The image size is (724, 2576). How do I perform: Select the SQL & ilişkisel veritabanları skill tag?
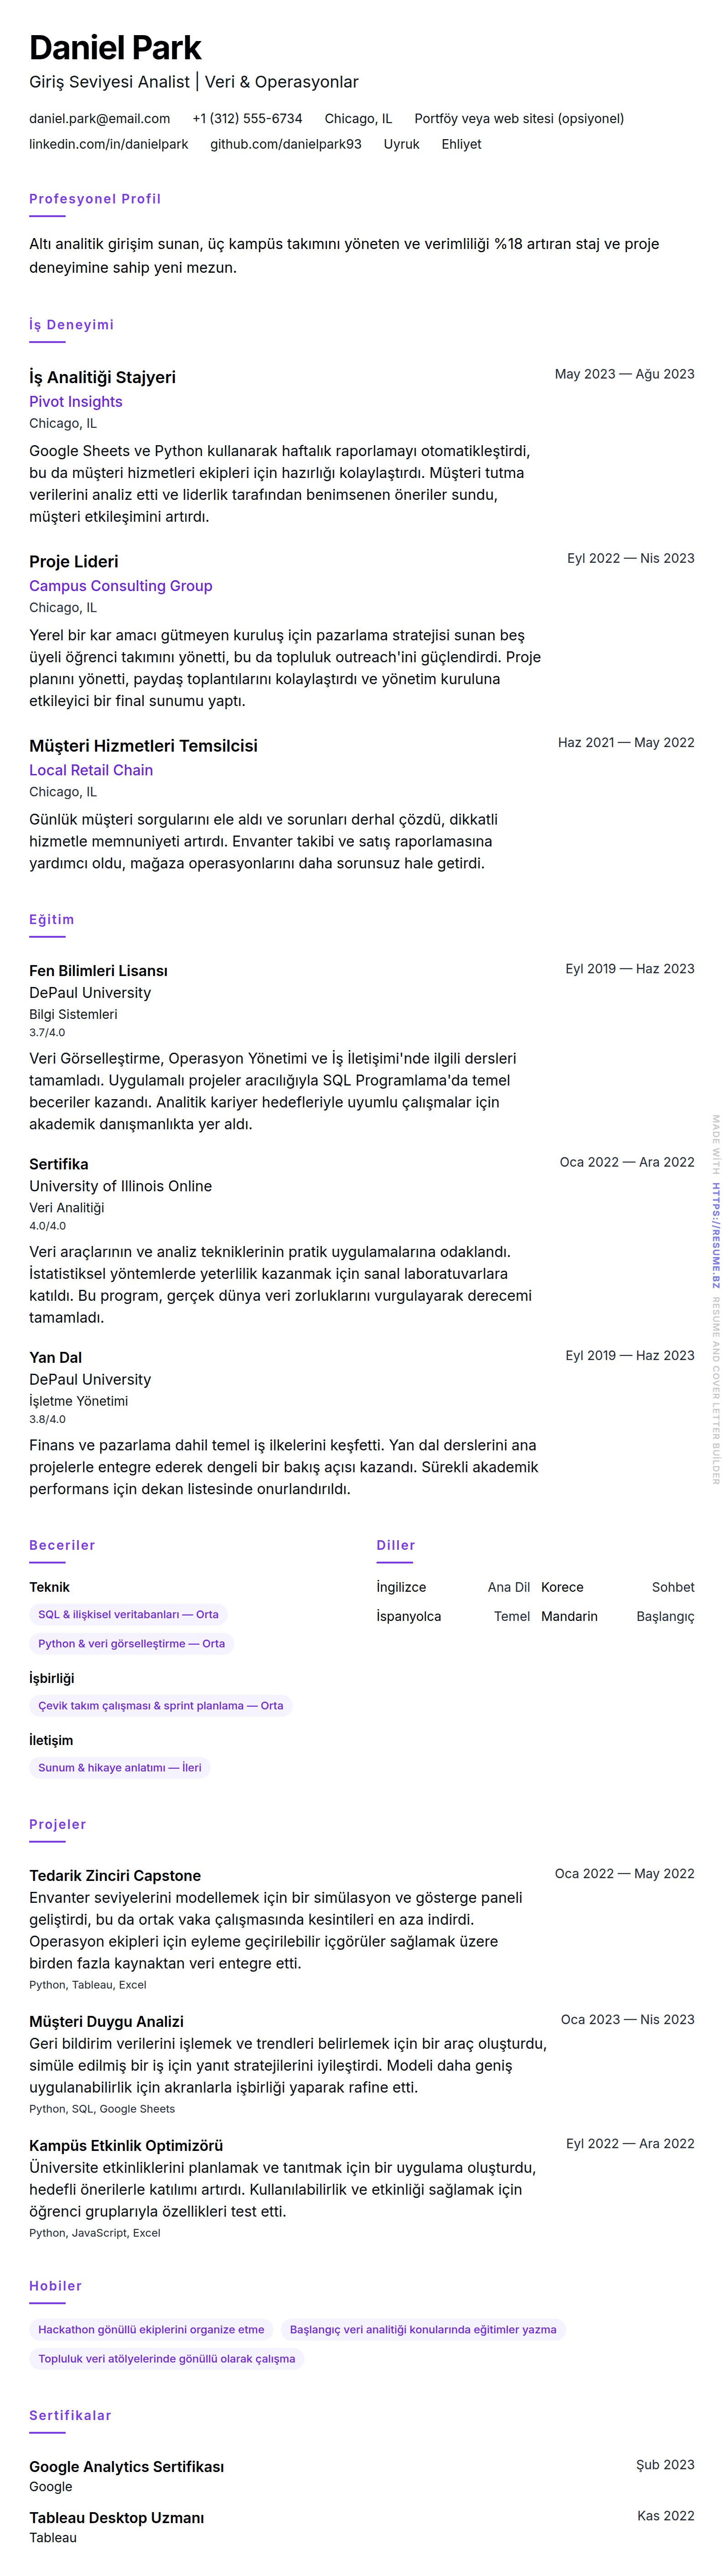128,1614
